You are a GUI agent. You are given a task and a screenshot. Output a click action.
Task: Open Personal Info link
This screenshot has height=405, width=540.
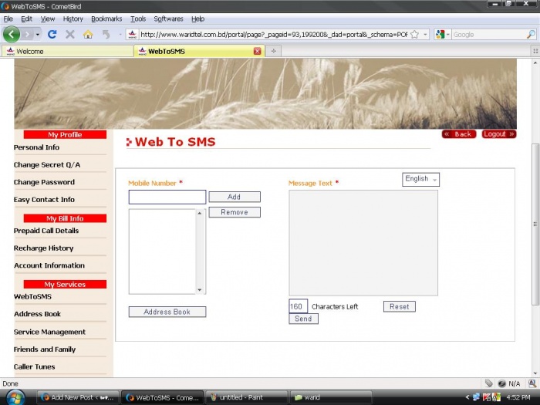coord(36,147)
